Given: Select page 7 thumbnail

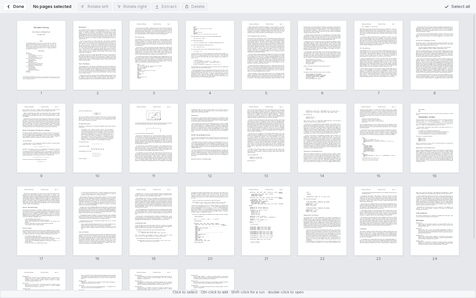Looking at the screenshot, I should point(378,55).
